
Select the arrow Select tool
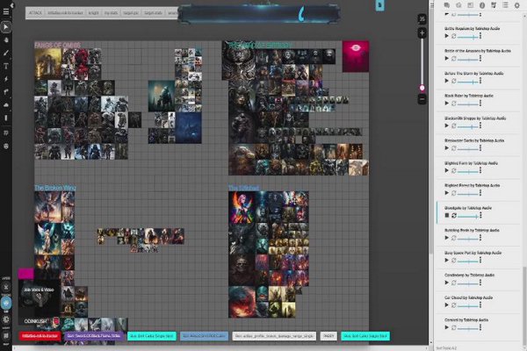click(6, 26)
